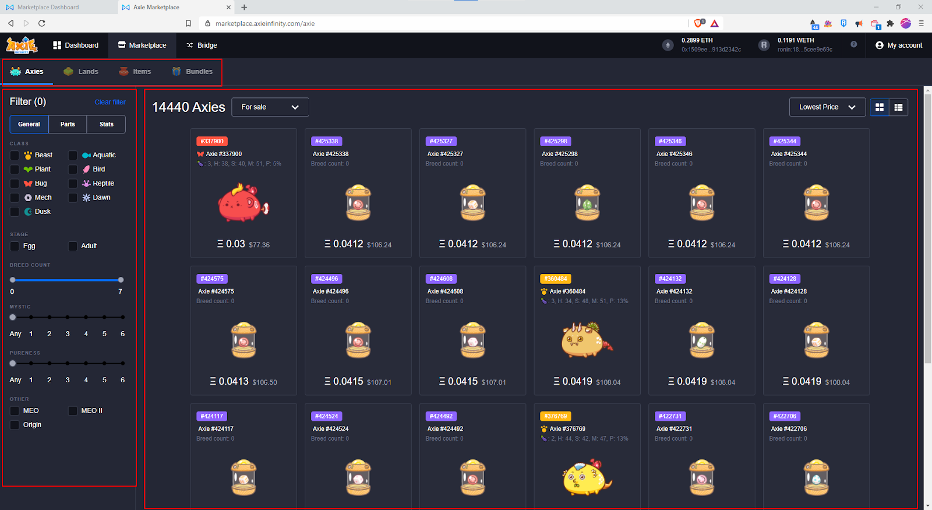Click the Reptile class icon
Image resolution: width=932 pixels, height=510 pixels.
point(86,183)
